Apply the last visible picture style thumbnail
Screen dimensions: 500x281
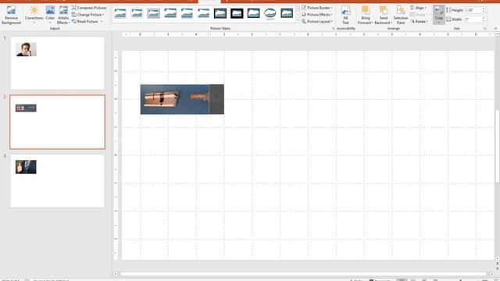pyautogui.click(x=287, y=13)
